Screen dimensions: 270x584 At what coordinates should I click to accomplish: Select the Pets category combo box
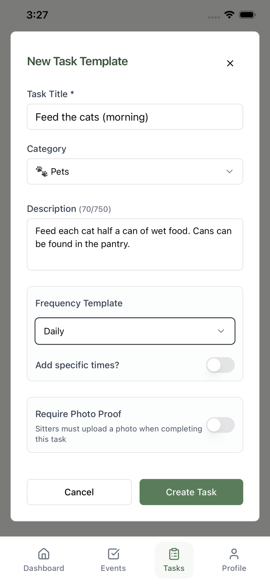click(135, 172)
